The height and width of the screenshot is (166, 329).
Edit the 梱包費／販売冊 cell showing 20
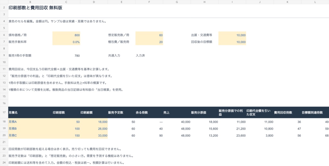pyautogui.click(x=149, y=42)
